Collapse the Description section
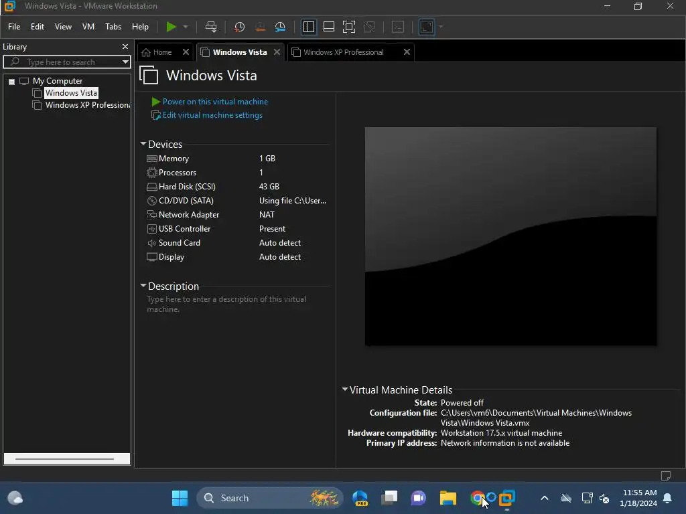Screen dimensions: 686x514 coord(143,285)
